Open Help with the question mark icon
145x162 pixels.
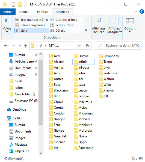(x=142, y=11)
